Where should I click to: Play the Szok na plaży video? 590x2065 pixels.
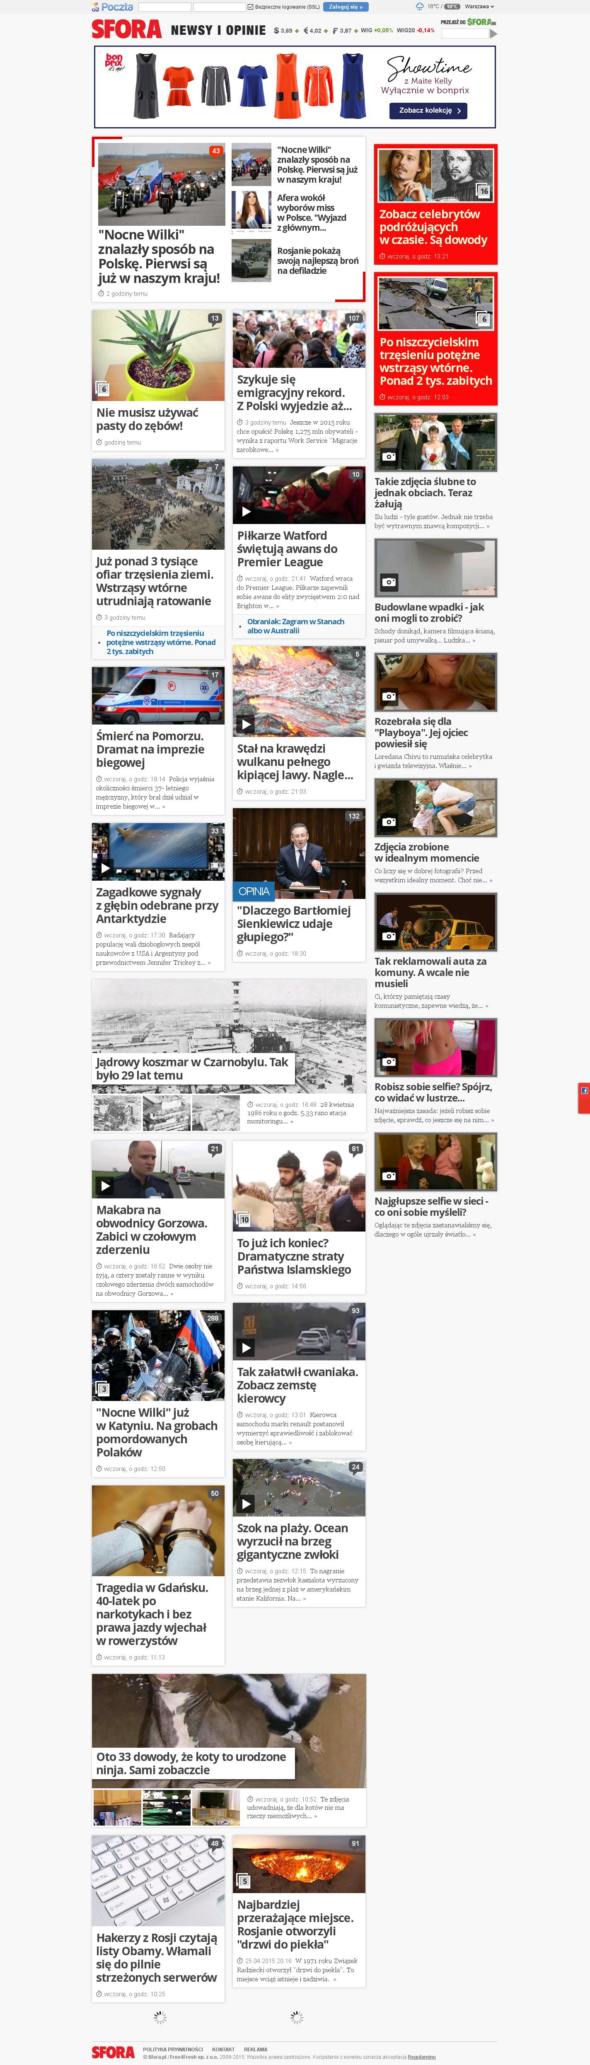[246, 1504]
